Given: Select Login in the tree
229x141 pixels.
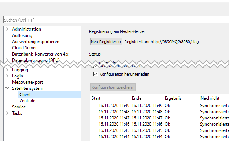Looking at the screenshot, I should (x=18, y=76).
